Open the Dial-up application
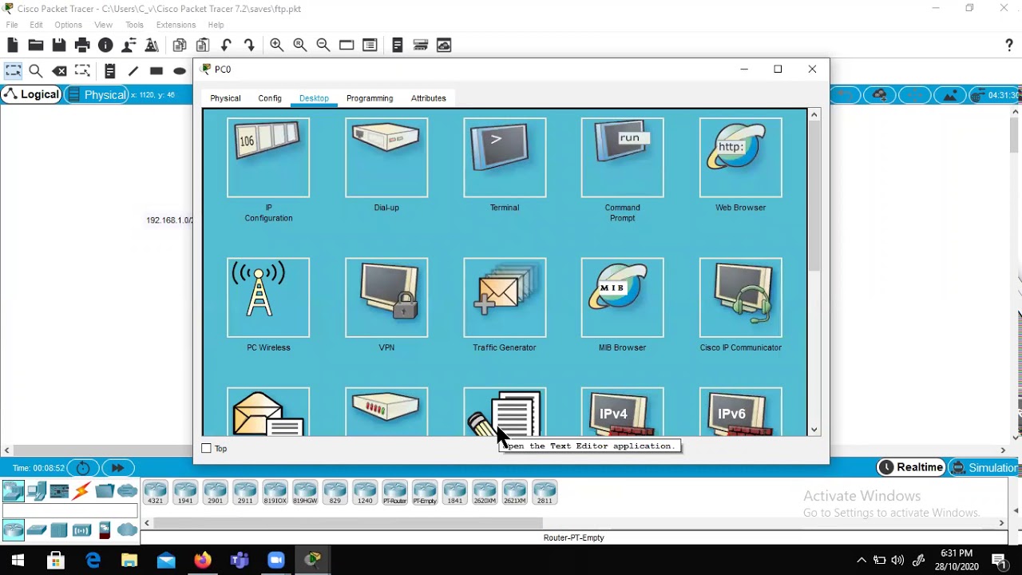This screenshot has height=575, width=1022. (386, 157)
